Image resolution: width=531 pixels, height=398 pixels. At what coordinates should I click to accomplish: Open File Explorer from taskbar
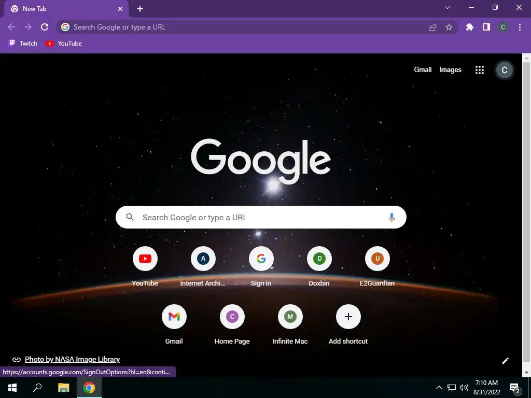pos(63,388)
